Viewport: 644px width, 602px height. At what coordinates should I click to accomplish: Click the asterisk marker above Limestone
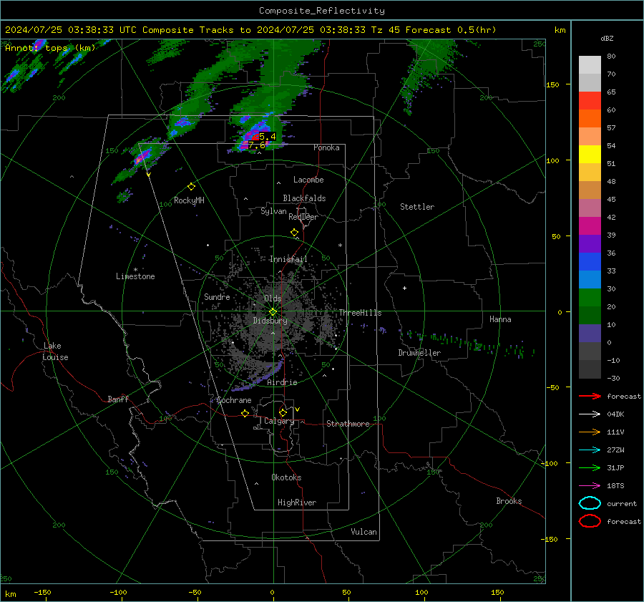click(x=135, y=270)
